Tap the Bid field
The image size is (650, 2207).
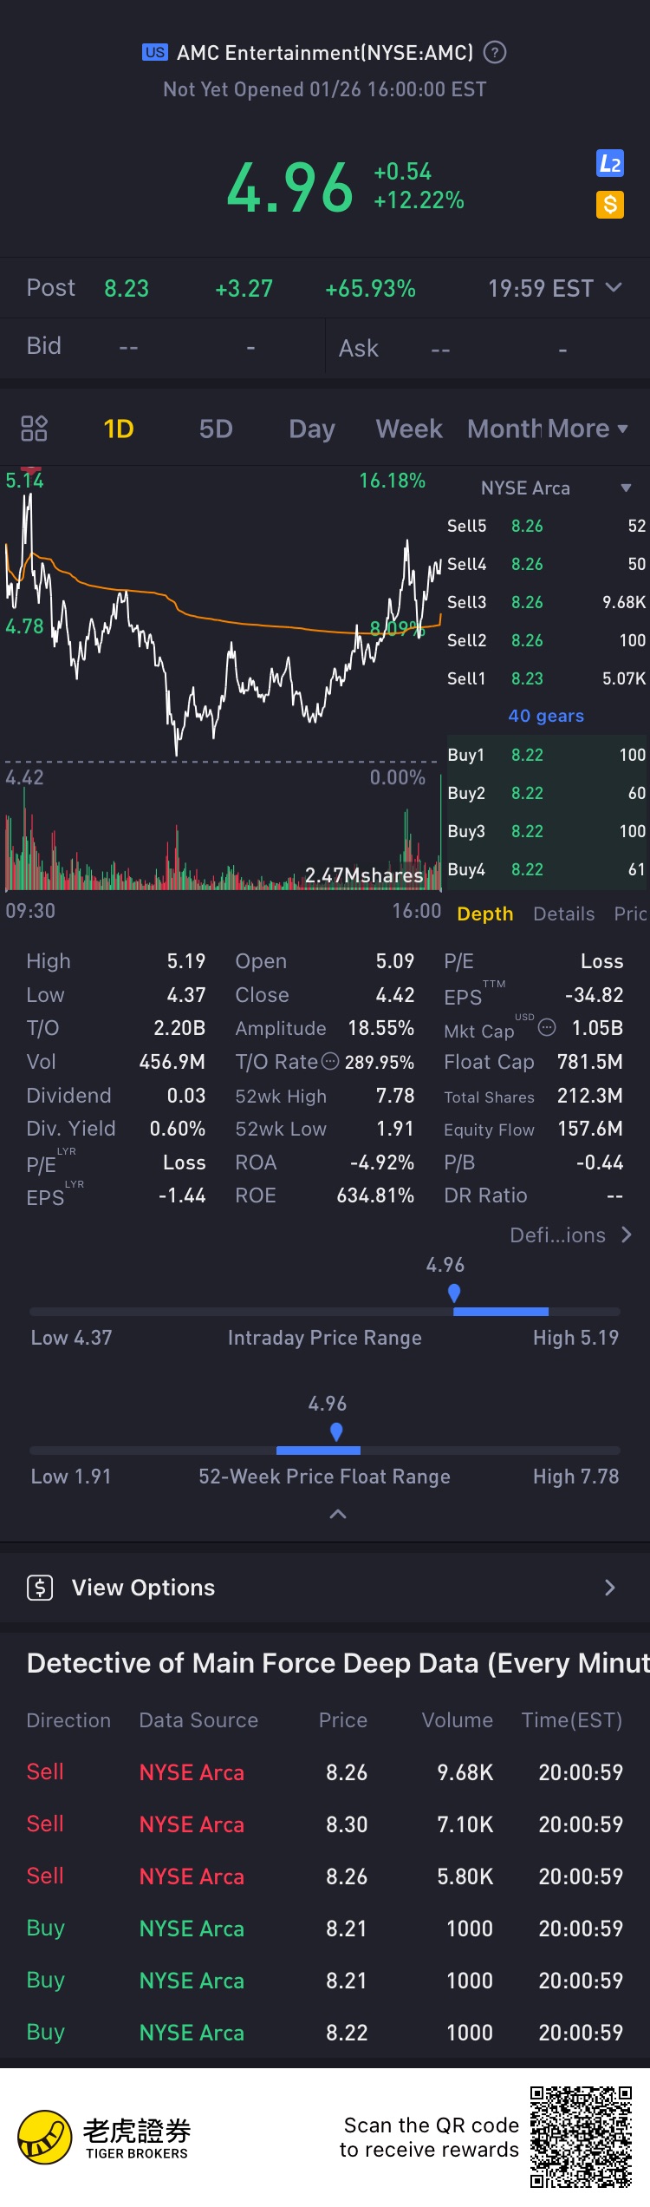(162, 346)
